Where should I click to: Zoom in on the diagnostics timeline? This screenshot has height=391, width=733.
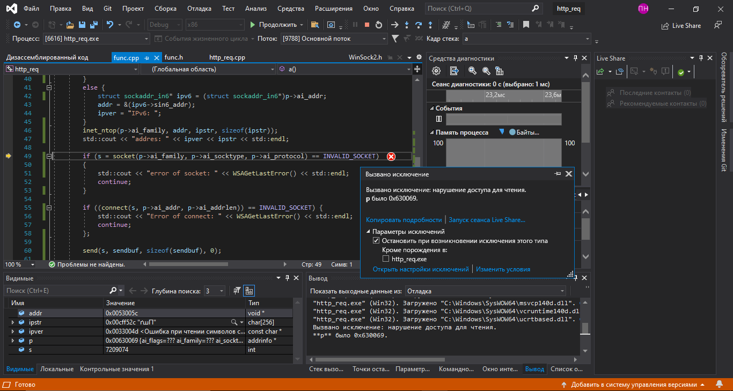pyautogui.click(x=472, y=71)
